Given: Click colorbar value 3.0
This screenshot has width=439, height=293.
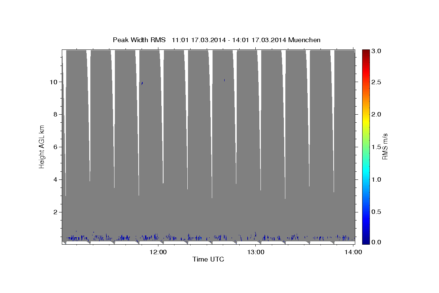Looking at the screenshot, I should pyautogui.click(x=376, y=51).
